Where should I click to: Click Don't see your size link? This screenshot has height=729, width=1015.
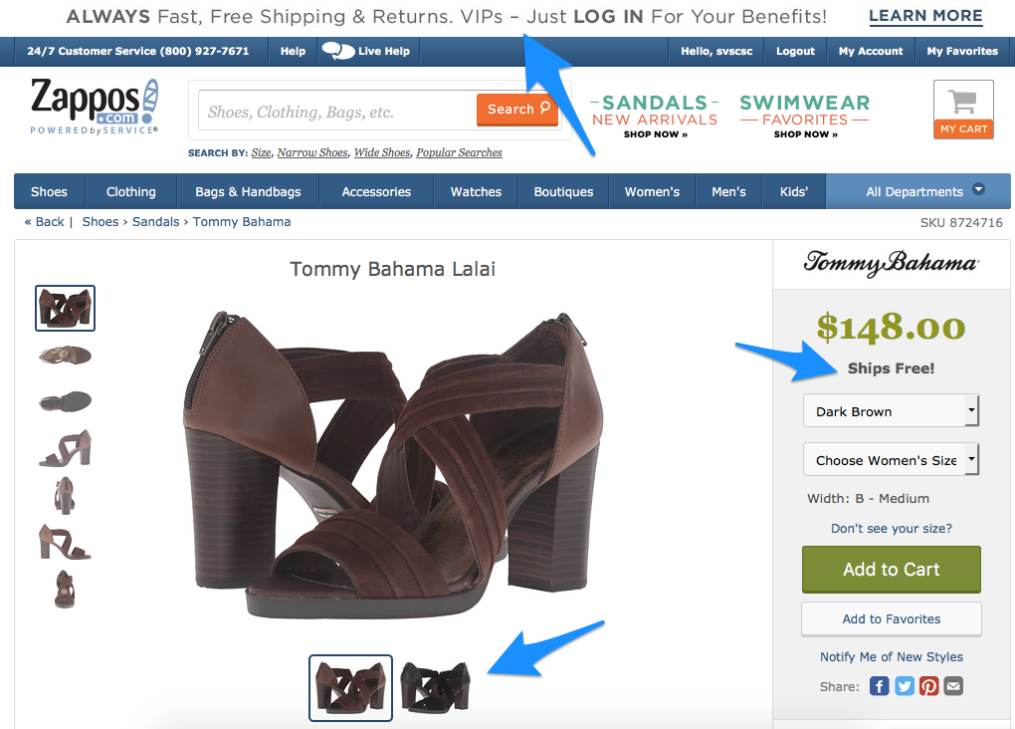[890, 528]
